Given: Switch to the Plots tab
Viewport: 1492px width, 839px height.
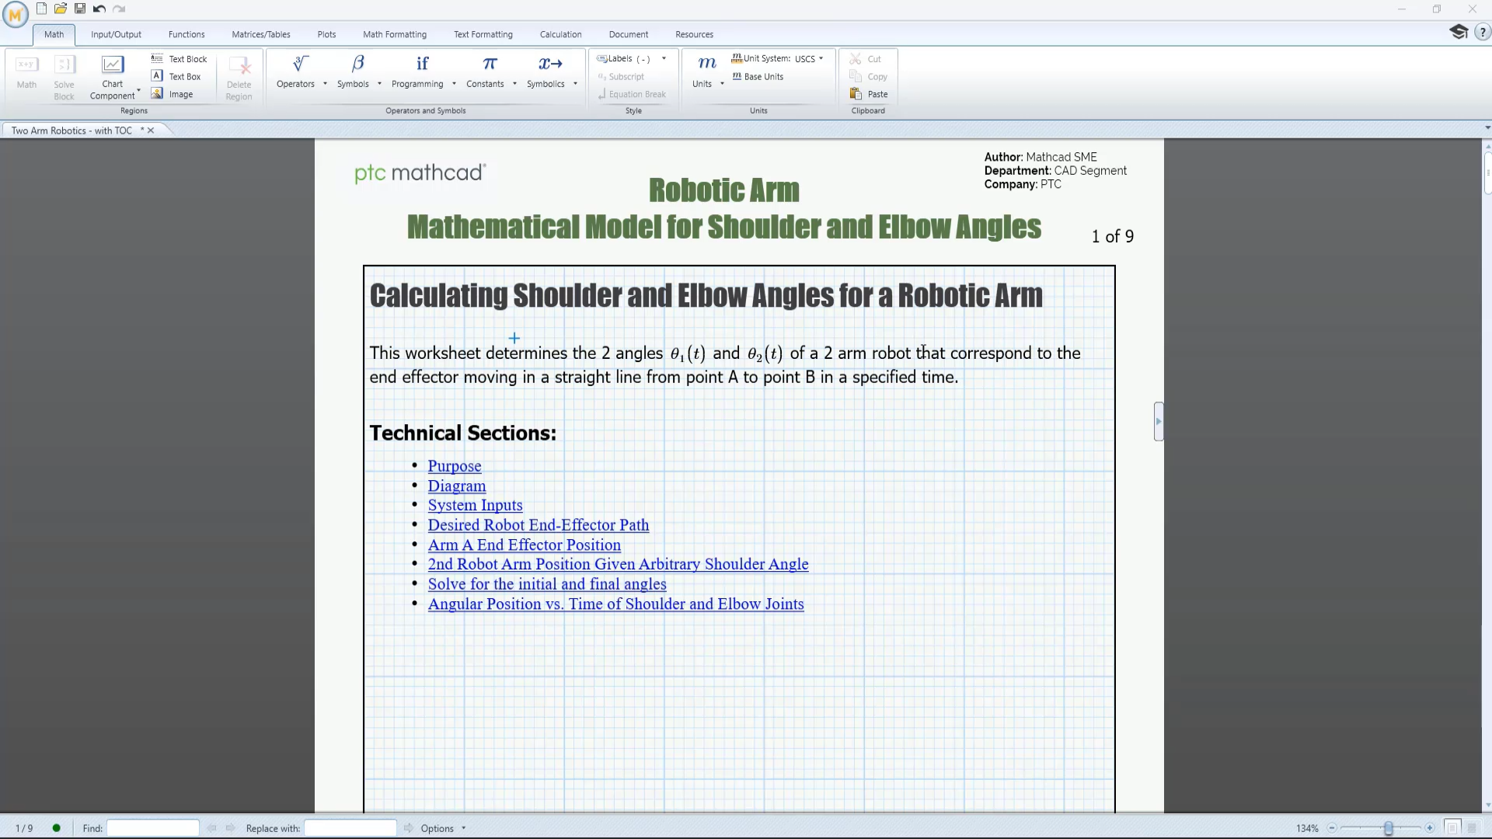Looking at the screenshot, I should (x=326, y=34).
